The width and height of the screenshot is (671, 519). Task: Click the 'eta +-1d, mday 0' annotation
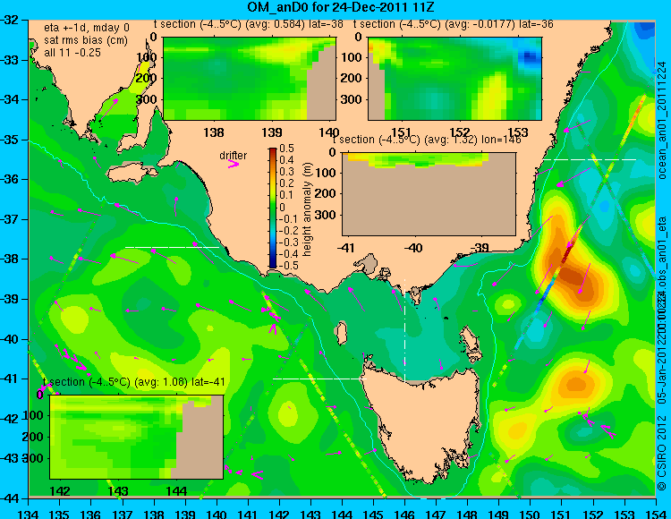(87, 28)
